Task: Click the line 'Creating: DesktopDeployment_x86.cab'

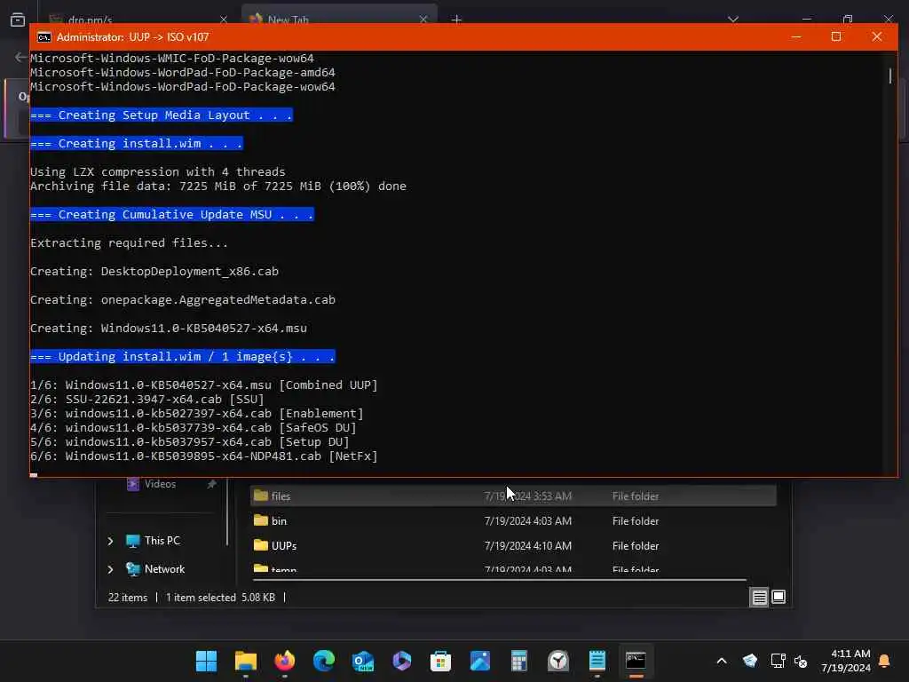Action: pos(154,272)
